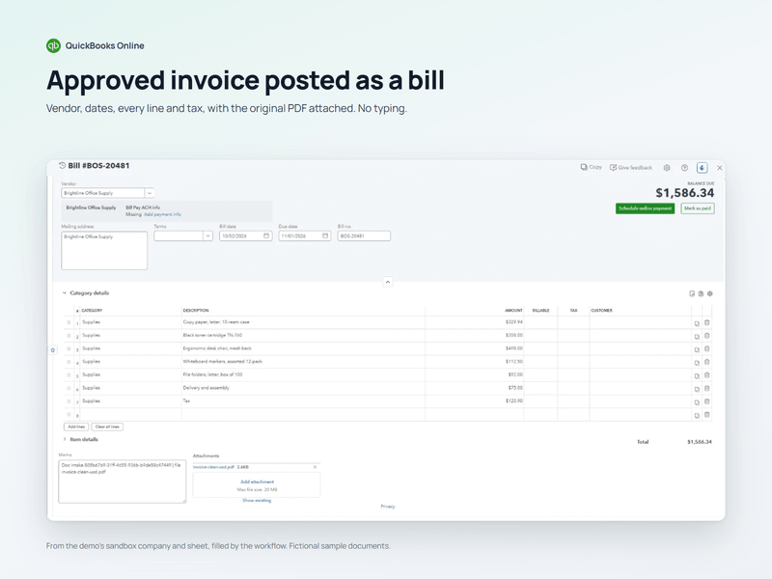
Task: Expand the Item details section
Action: pyautogui.click(x=65, y=439)
